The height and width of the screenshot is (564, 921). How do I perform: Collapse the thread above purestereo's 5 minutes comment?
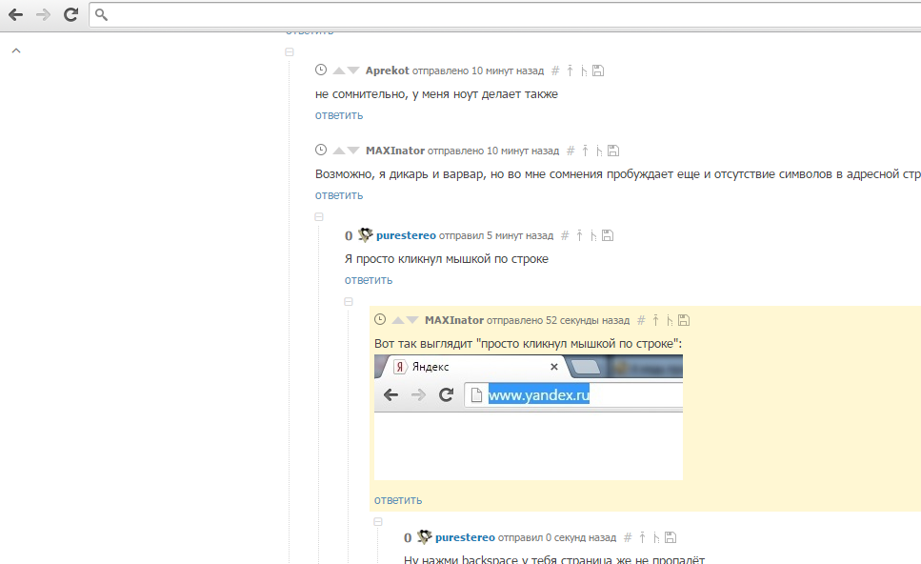coord(319,217)
